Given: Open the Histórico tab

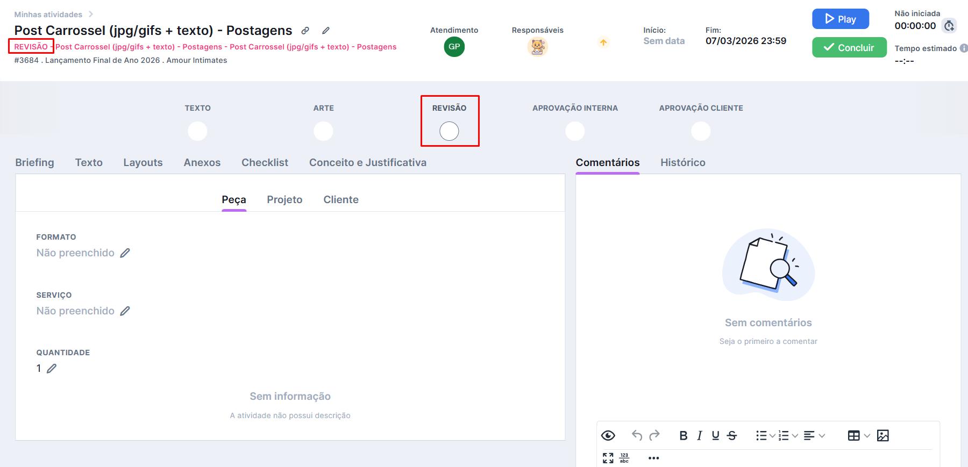Looking at the screenshot, I should [x=682, y=162].
